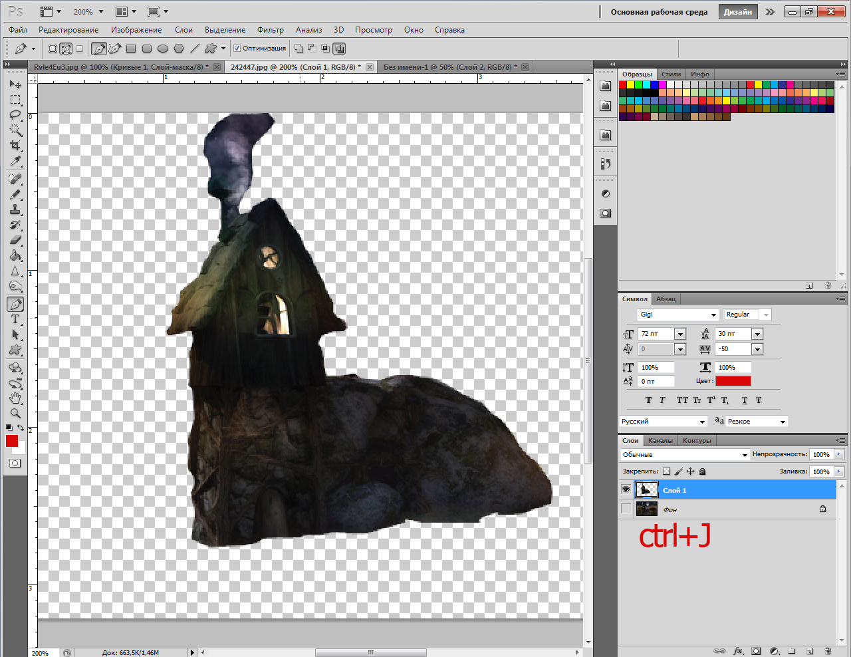Open the Файл menu
The image size is (851, 657).
click(x=18, y=30)
